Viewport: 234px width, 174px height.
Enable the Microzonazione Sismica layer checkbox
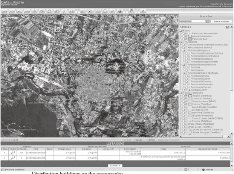pos(186,47)
